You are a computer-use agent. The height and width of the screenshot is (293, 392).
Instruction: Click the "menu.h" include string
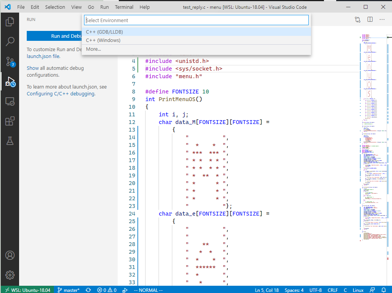(189, 76)
